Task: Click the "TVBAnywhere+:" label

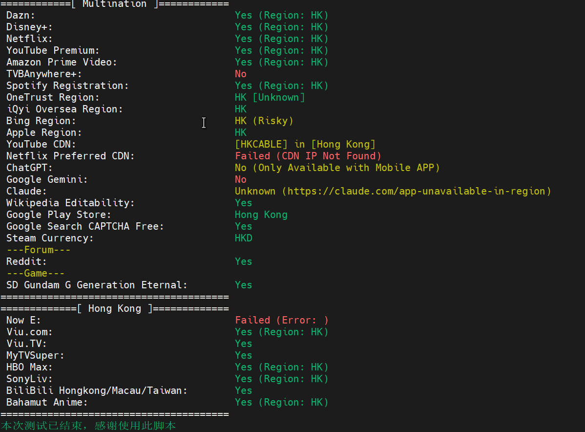Action: click(x=44, y=74)
